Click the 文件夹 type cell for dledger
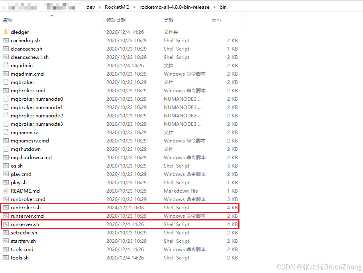The height and width of the screenshot is (273, 363). [171, 32]
